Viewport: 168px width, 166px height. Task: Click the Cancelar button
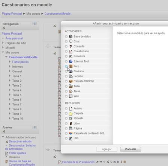pyautogui.click(x=130, y=149)
